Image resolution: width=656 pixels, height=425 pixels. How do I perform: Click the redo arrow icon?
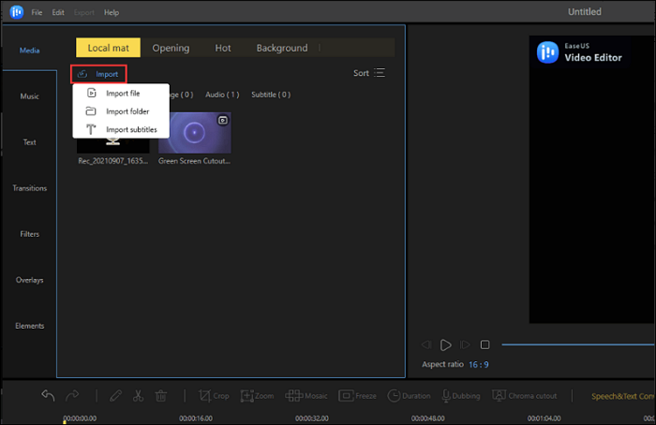point(73,396)
